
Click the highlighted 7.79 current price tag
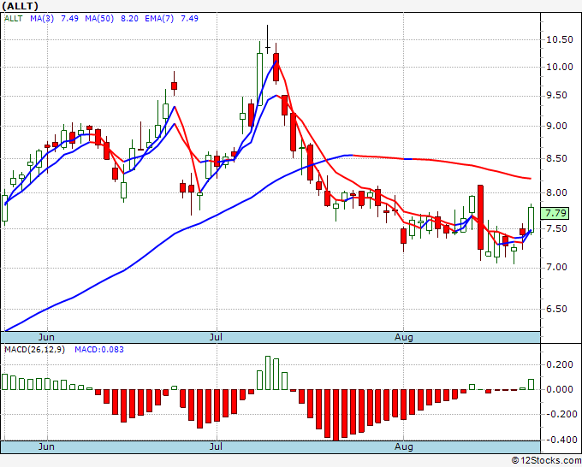(x=555, y=213)
